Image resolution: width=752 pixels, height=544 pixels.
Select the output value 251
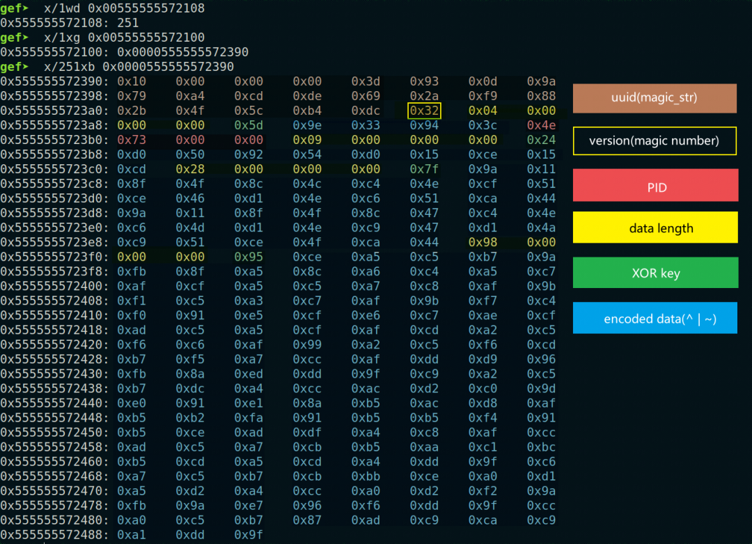click(x=128, y=23)
